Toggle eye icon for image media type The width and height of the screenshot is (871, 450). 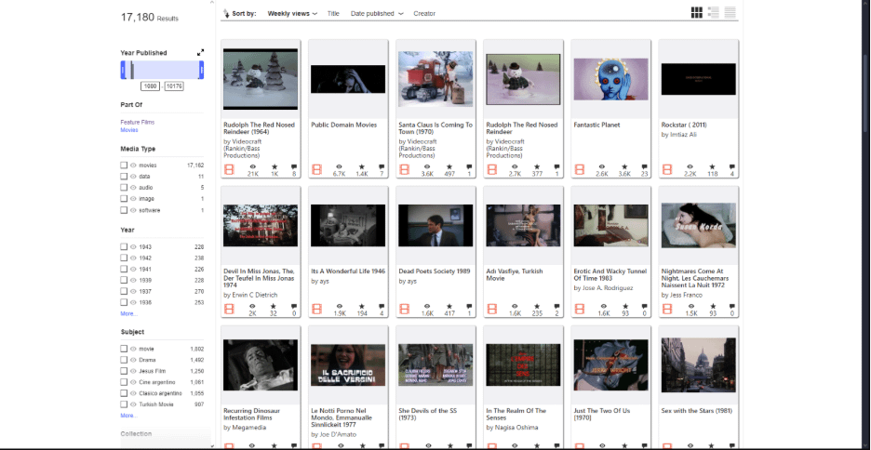coord(133,199)
